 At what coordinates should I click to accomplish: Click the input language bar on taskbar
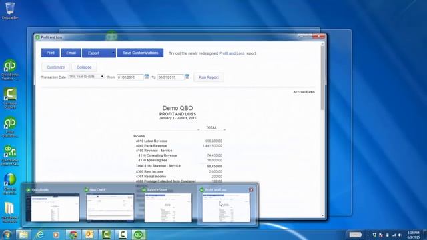click(356, 235)
